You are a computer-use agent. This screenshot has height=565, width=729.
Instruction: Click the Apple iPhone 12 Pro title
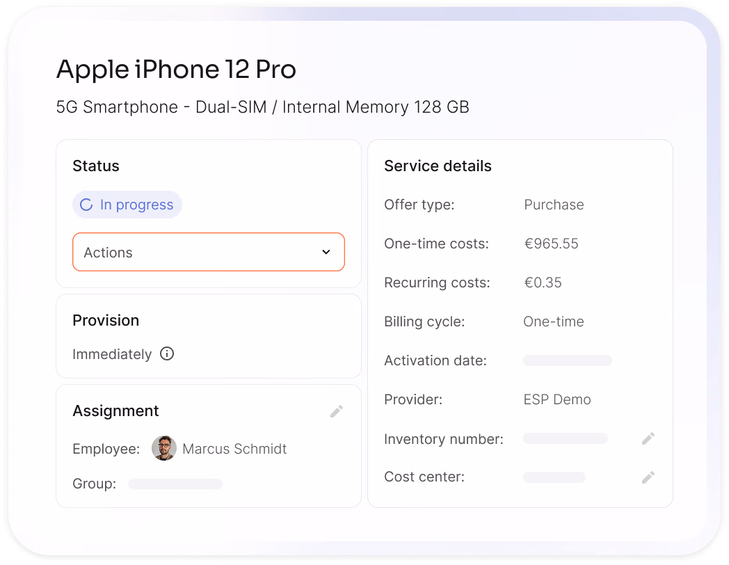pos(176,70)
